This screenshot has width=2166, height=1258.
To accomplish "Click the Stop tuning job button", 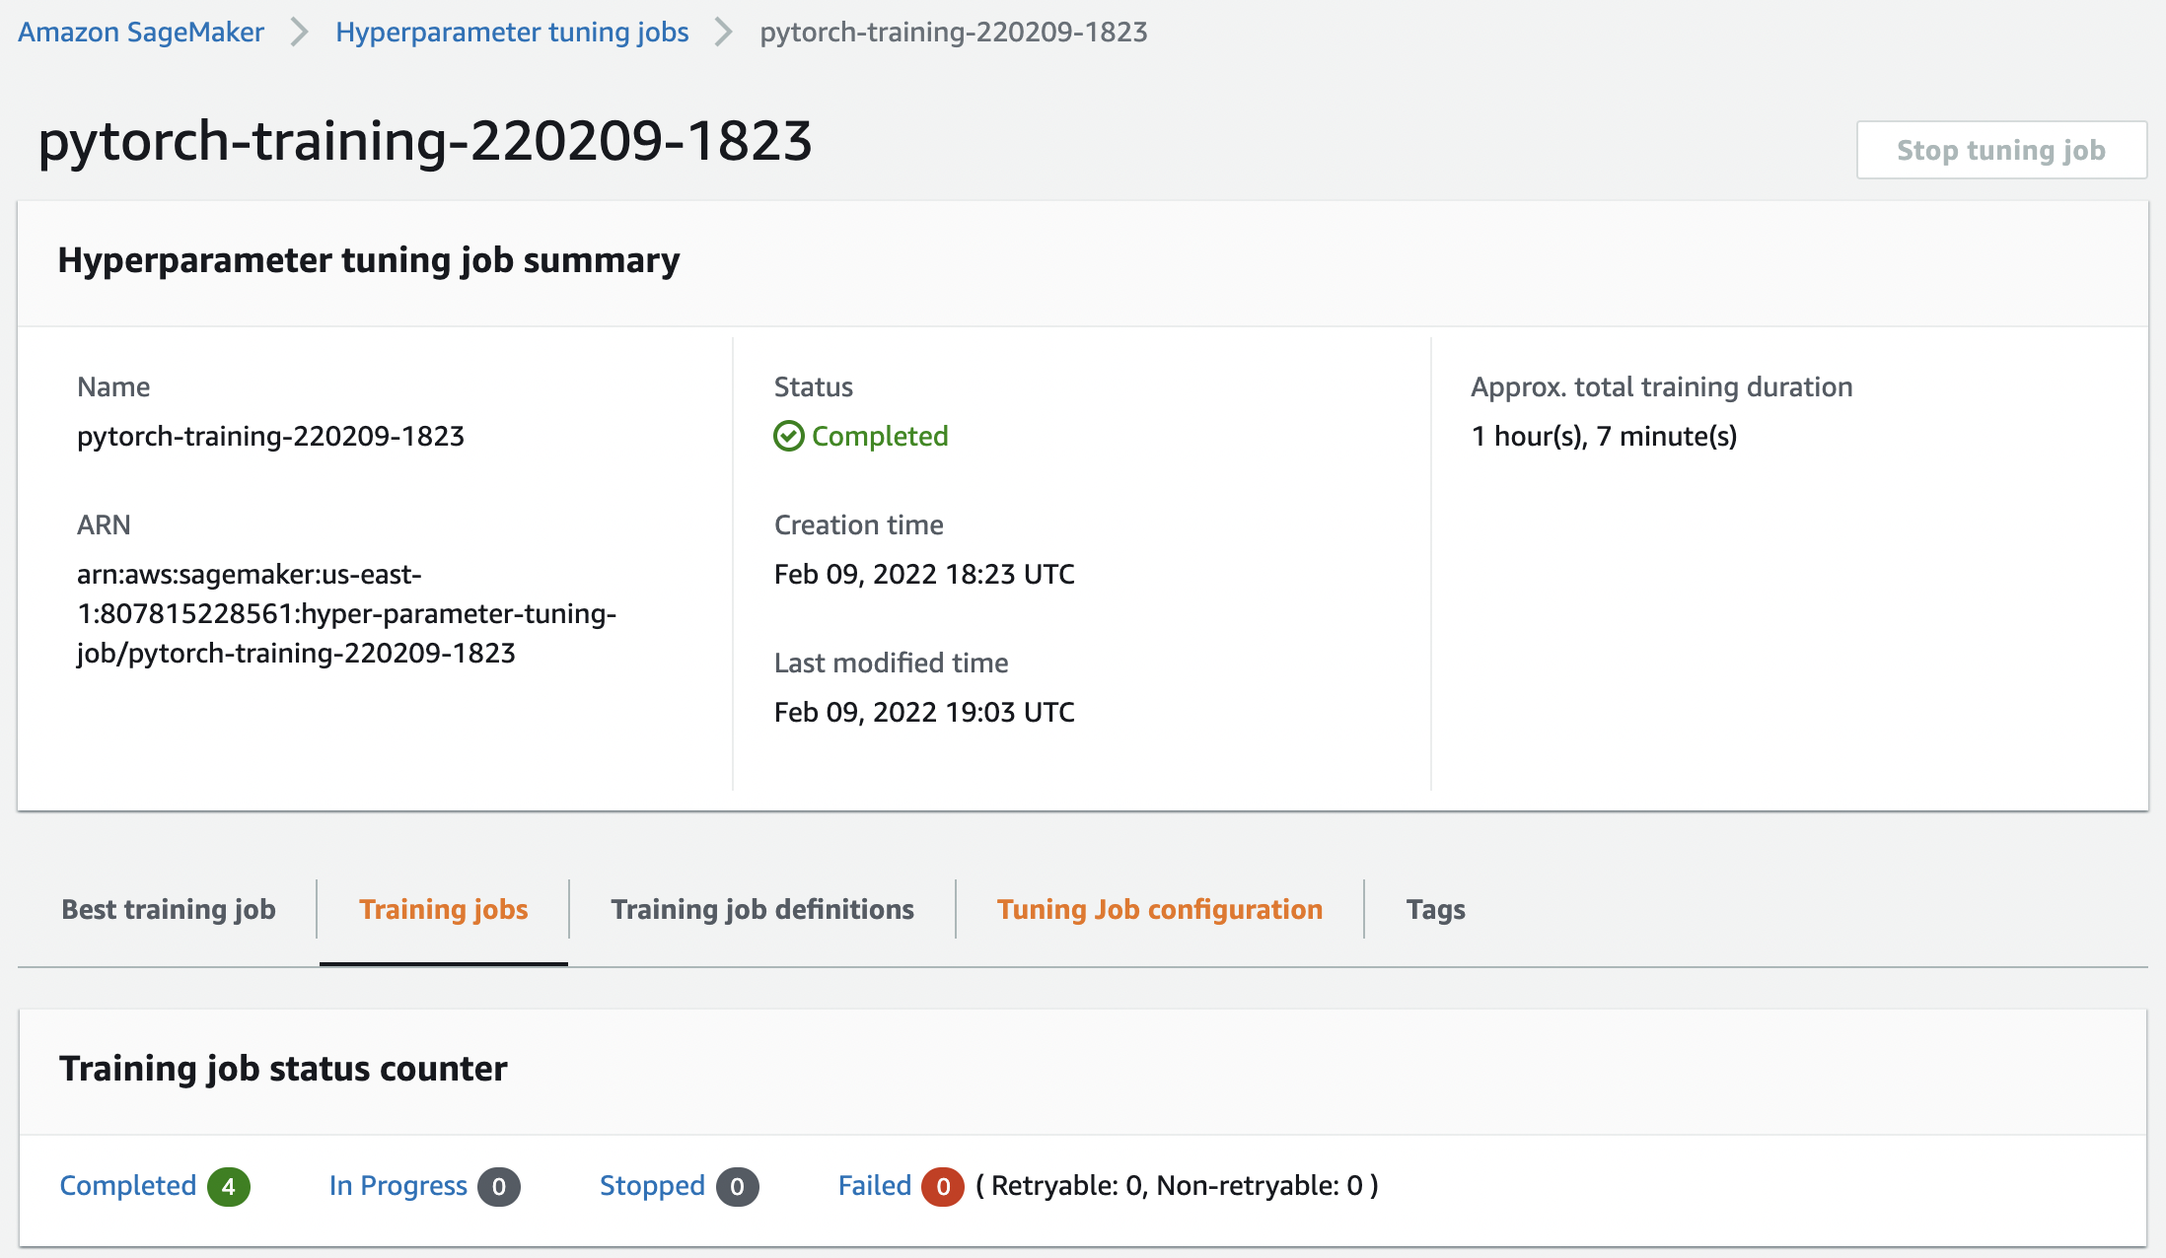I will (2000, 150).
